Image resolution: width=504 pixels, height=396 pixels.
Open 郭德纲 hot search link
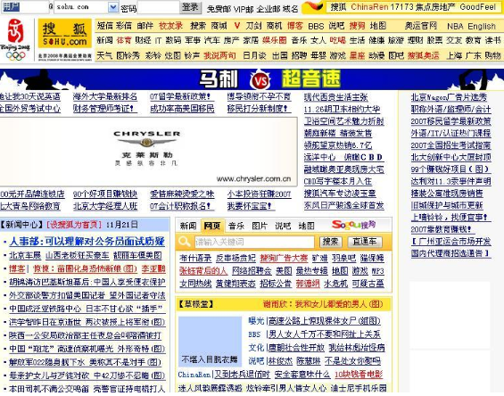[x=308, y=284]
